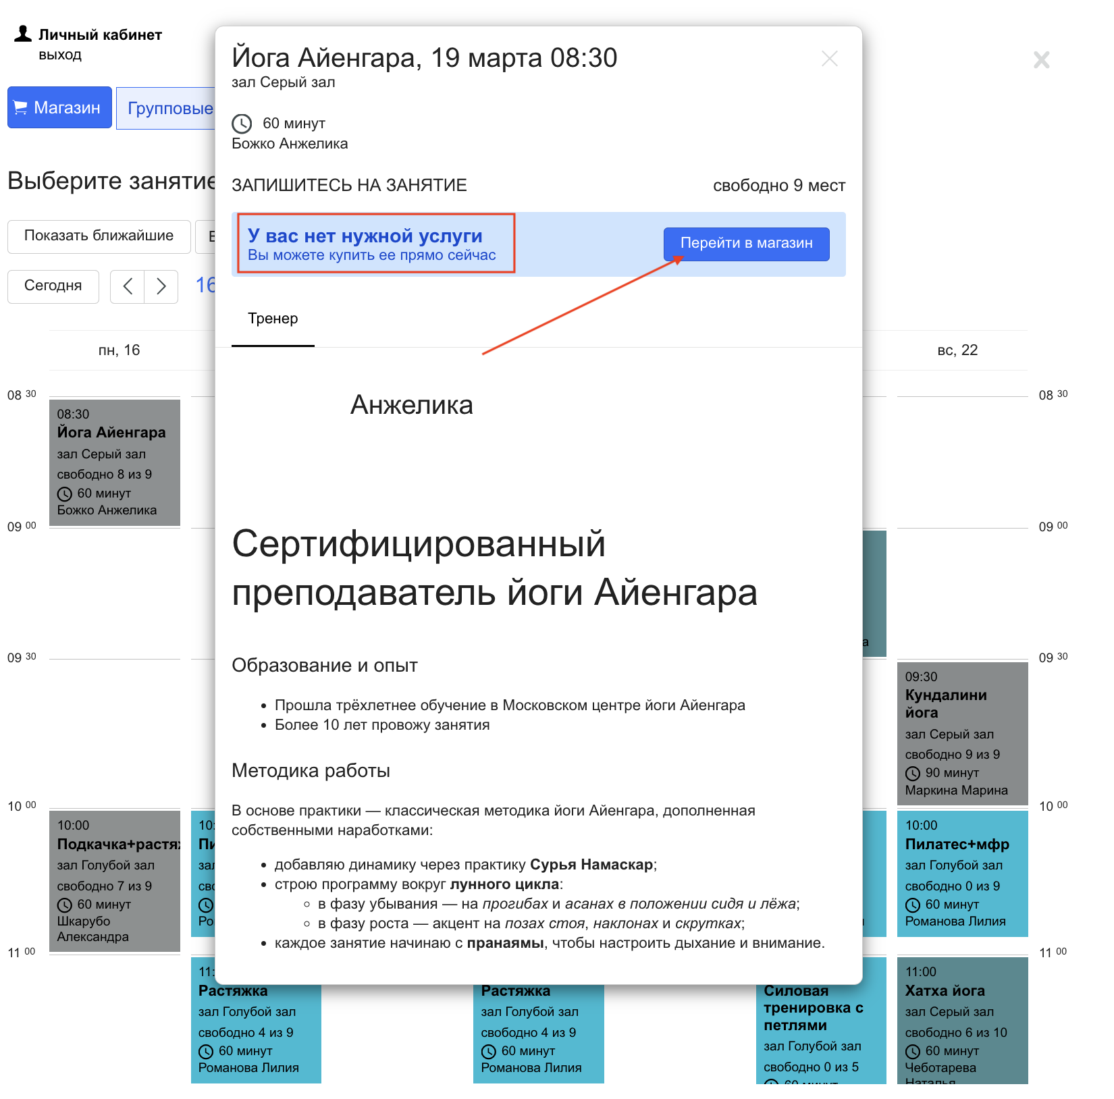Advance to next week with right chevron
The height and width of the screenshot is (1099, 1114).
(x=161, y=286)
